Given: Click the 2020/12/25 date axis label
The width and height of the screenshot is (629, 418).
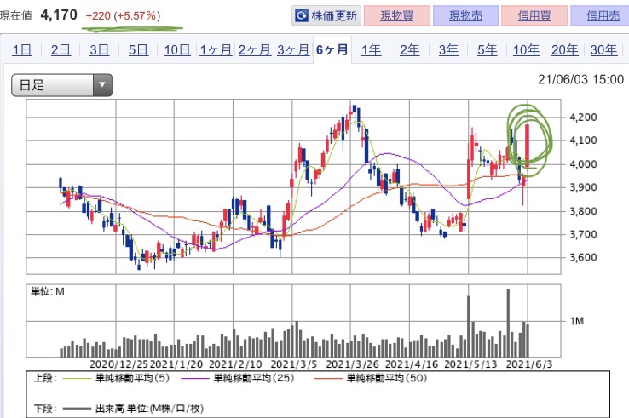Looking at the screenshot, I should pos(118,364).
